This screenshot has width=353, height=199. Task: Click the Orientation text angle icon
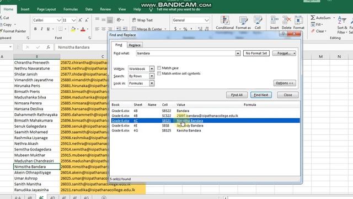coord(119,20)
